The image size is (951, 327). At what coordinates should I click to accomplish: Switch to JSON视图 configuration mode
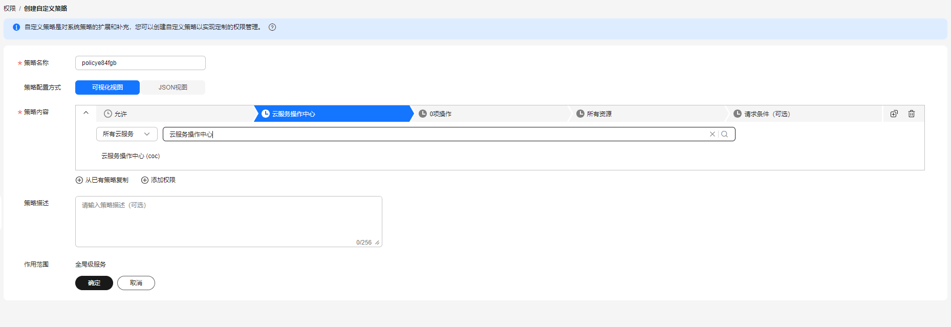point(173,88)
